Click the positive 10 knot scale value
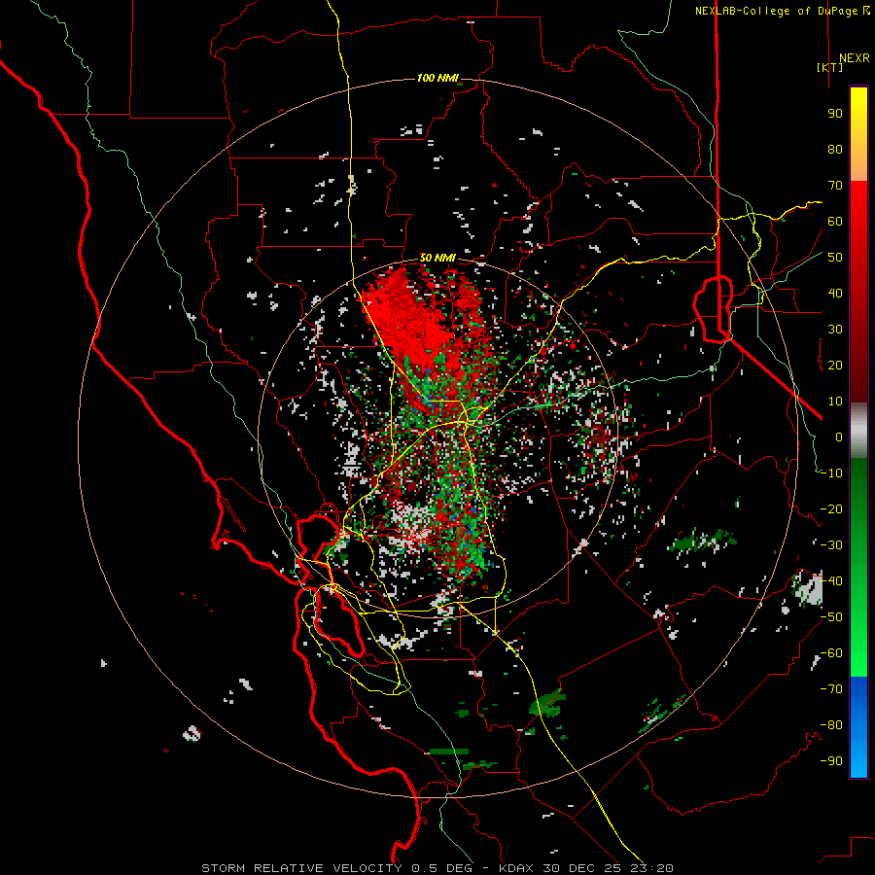Screen dimensions: 875x875 click(835, 402)
